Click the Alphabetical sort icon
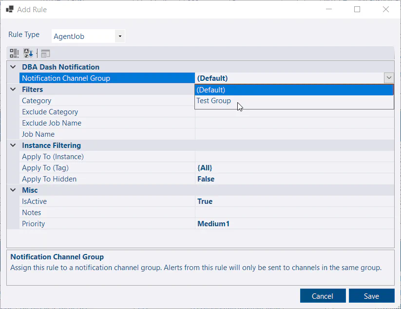Viewport: 401px width, 309px height. click(29, 54)
